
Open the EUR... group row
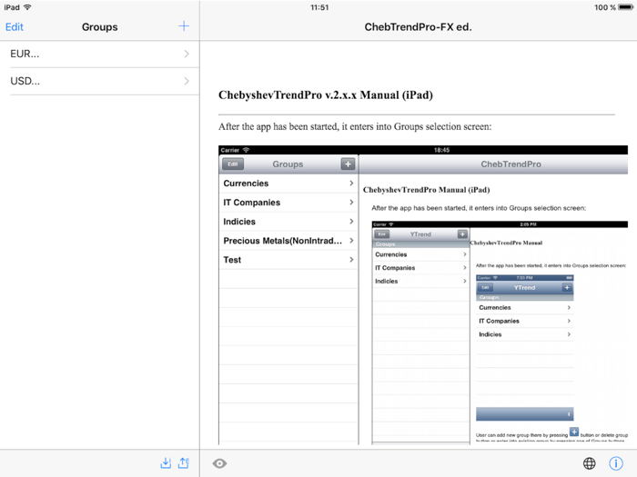[100, 54]
